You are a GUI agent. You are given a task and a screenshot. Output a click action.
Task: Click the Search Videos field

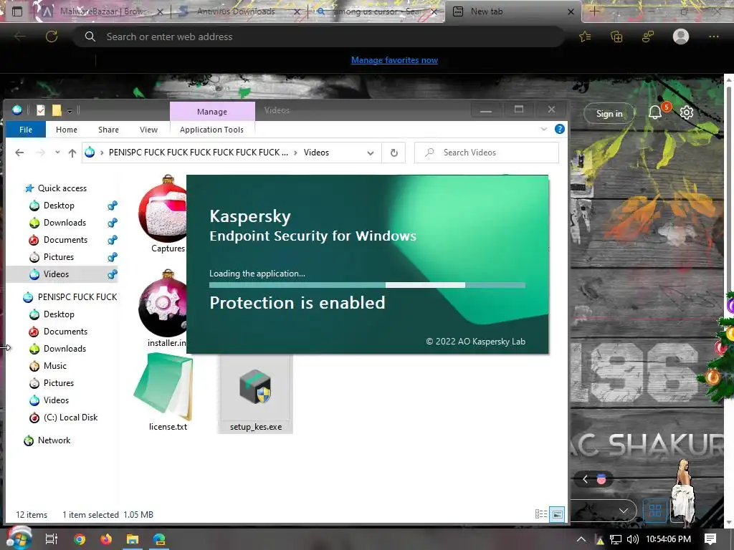click(487, 153)
